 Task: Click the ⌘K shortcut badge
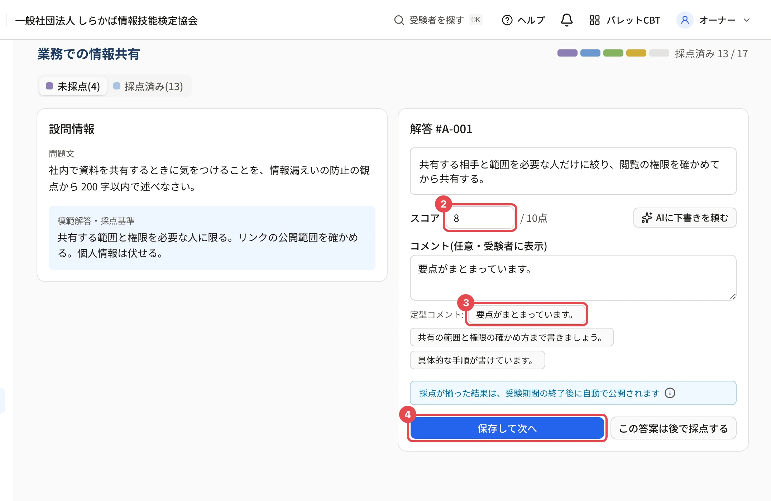pos(476,20)
